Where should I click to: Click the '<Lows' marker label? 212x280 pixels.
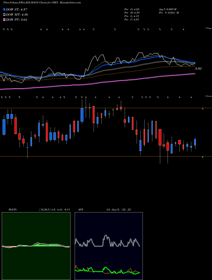point(208,96)
